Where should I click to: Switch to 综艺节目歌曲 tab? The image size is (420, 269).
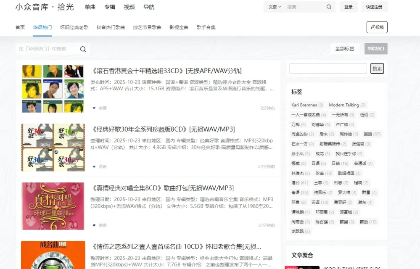pos(147,27)
